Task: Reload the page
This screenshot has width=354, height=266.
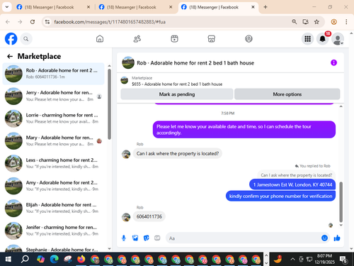Action: tap(33, 22)
